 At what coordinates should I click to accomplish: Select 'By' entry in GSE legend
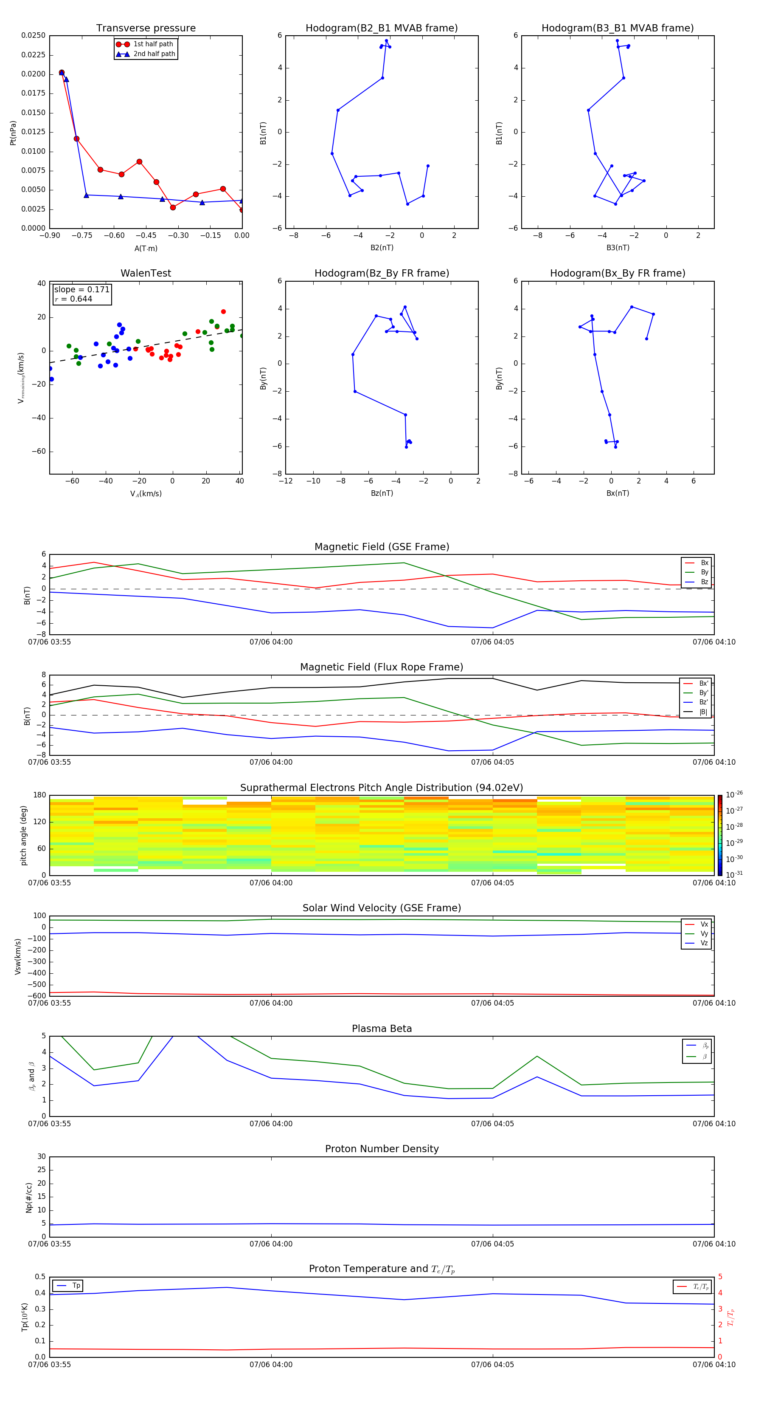coord(697,573)
